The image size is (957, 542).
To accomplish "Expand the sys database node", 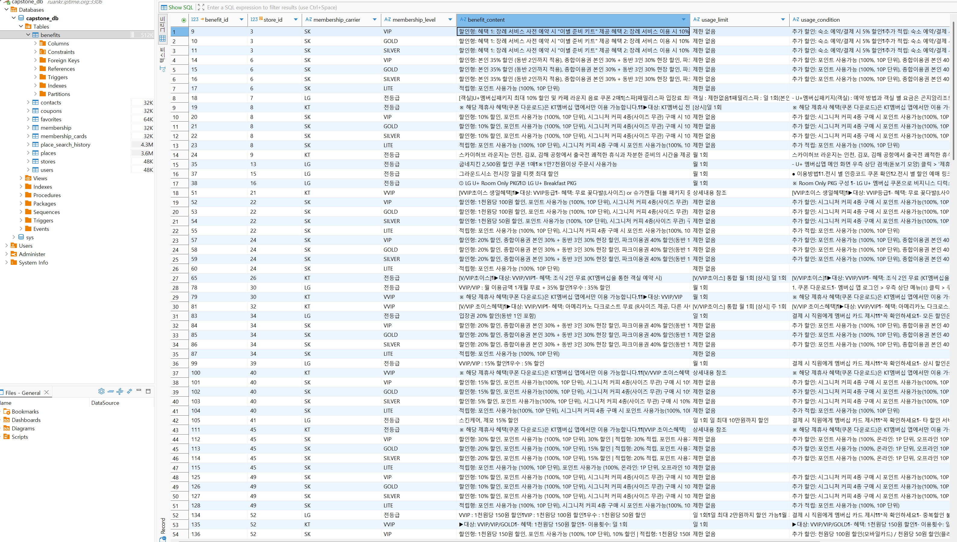I will 14,237.
